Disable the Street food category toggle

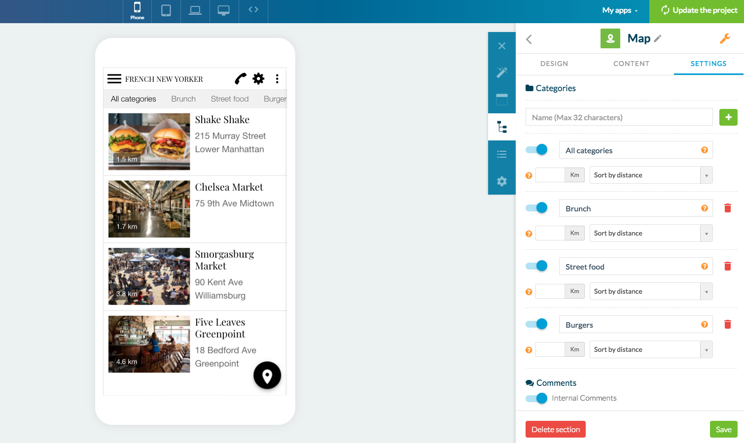(x=536, y=266)
